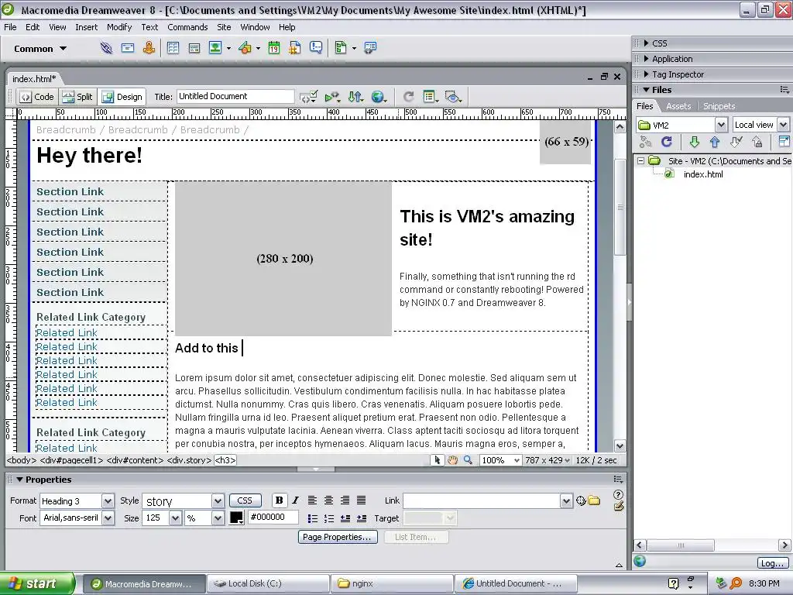Open the Common insert category dropdown
The height and width of the screenshot is (595, 793).
click(x=40, y=49)
